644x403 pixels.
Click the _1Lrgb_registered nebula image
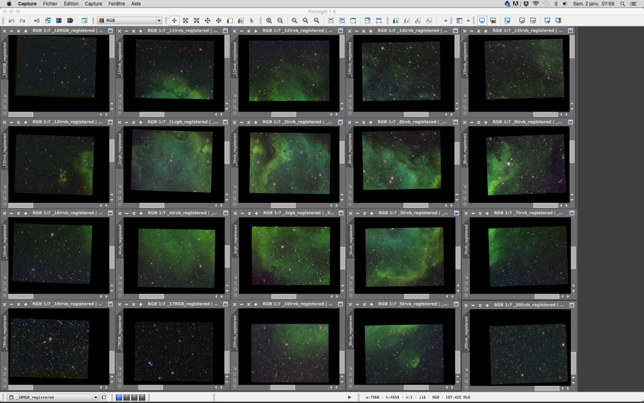click(x=172, y=161)
